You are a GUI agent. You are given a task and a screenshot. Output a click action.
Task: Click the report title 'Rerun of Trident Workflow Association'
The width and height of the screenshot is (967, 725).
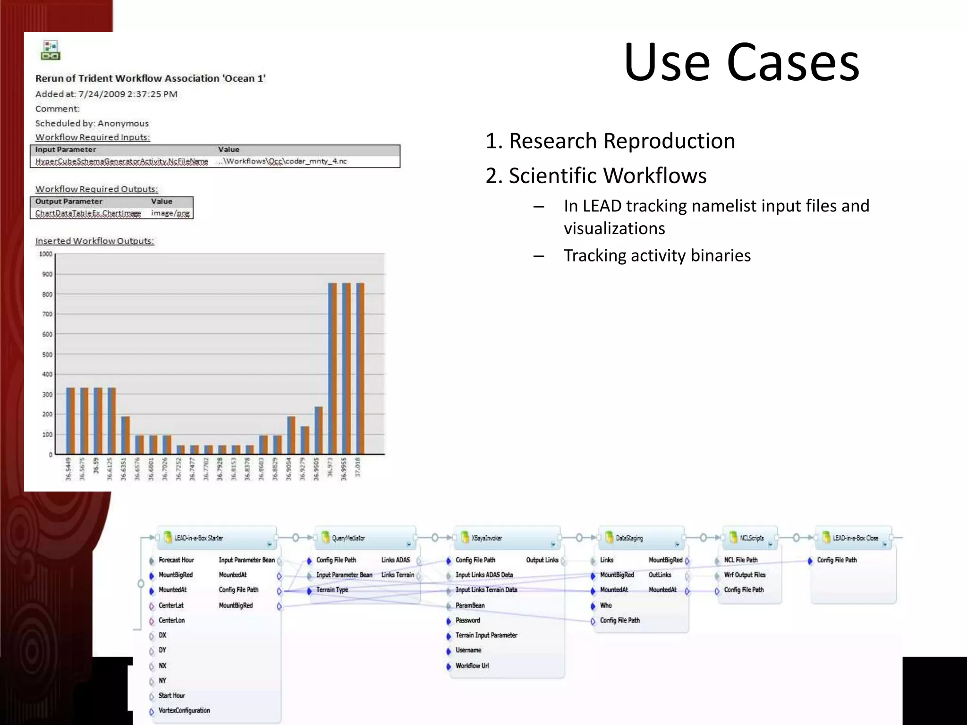(x=151, y=78)
